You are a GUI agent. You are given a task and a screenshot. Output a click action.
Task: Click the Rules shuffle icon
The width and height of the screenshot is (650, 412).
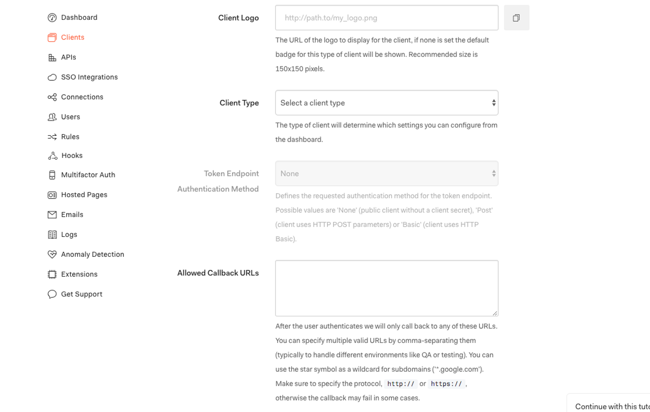pos(52,137)
